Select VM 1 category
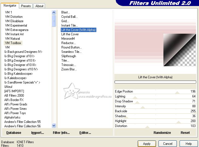199x147 pixels. (x=8, y=12)
